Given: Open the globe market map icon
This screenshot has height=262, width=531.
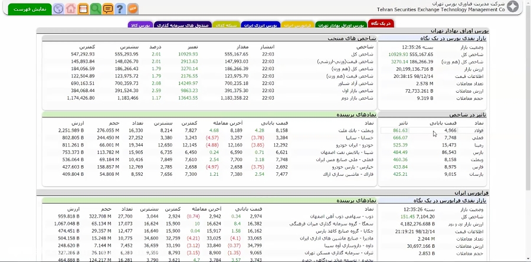Looking at the screenshot, I should [58, 9].
